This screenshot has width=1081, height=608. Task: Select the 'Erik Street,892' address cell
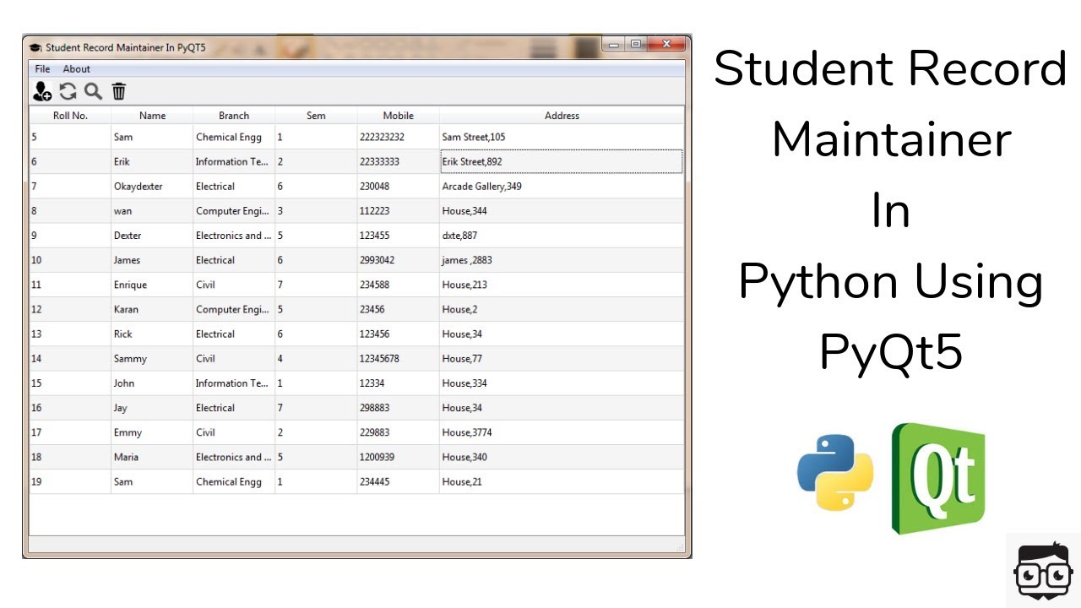(x=561, y=161)
